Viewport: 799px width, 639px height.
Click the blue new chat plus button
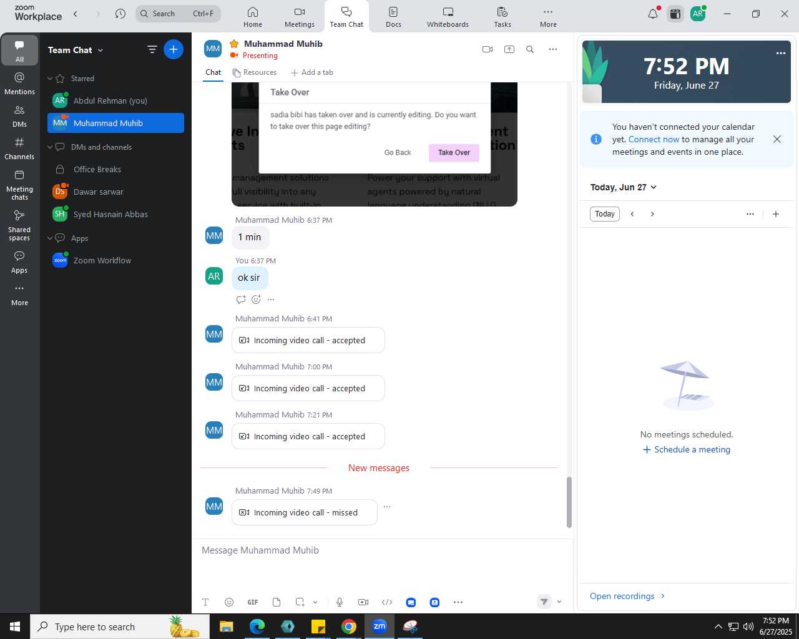[x=174, y=49]
